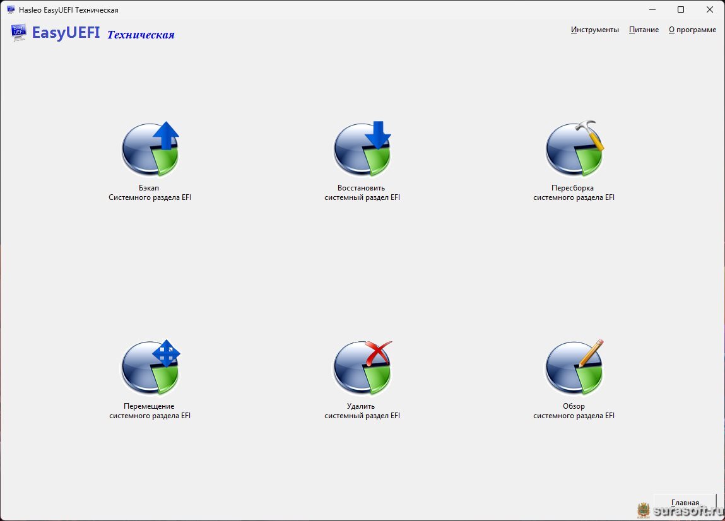Click the 'Перемещение системного раздела EFI' label
Viewport: 725px width, 521px height.
click(150, 411)
